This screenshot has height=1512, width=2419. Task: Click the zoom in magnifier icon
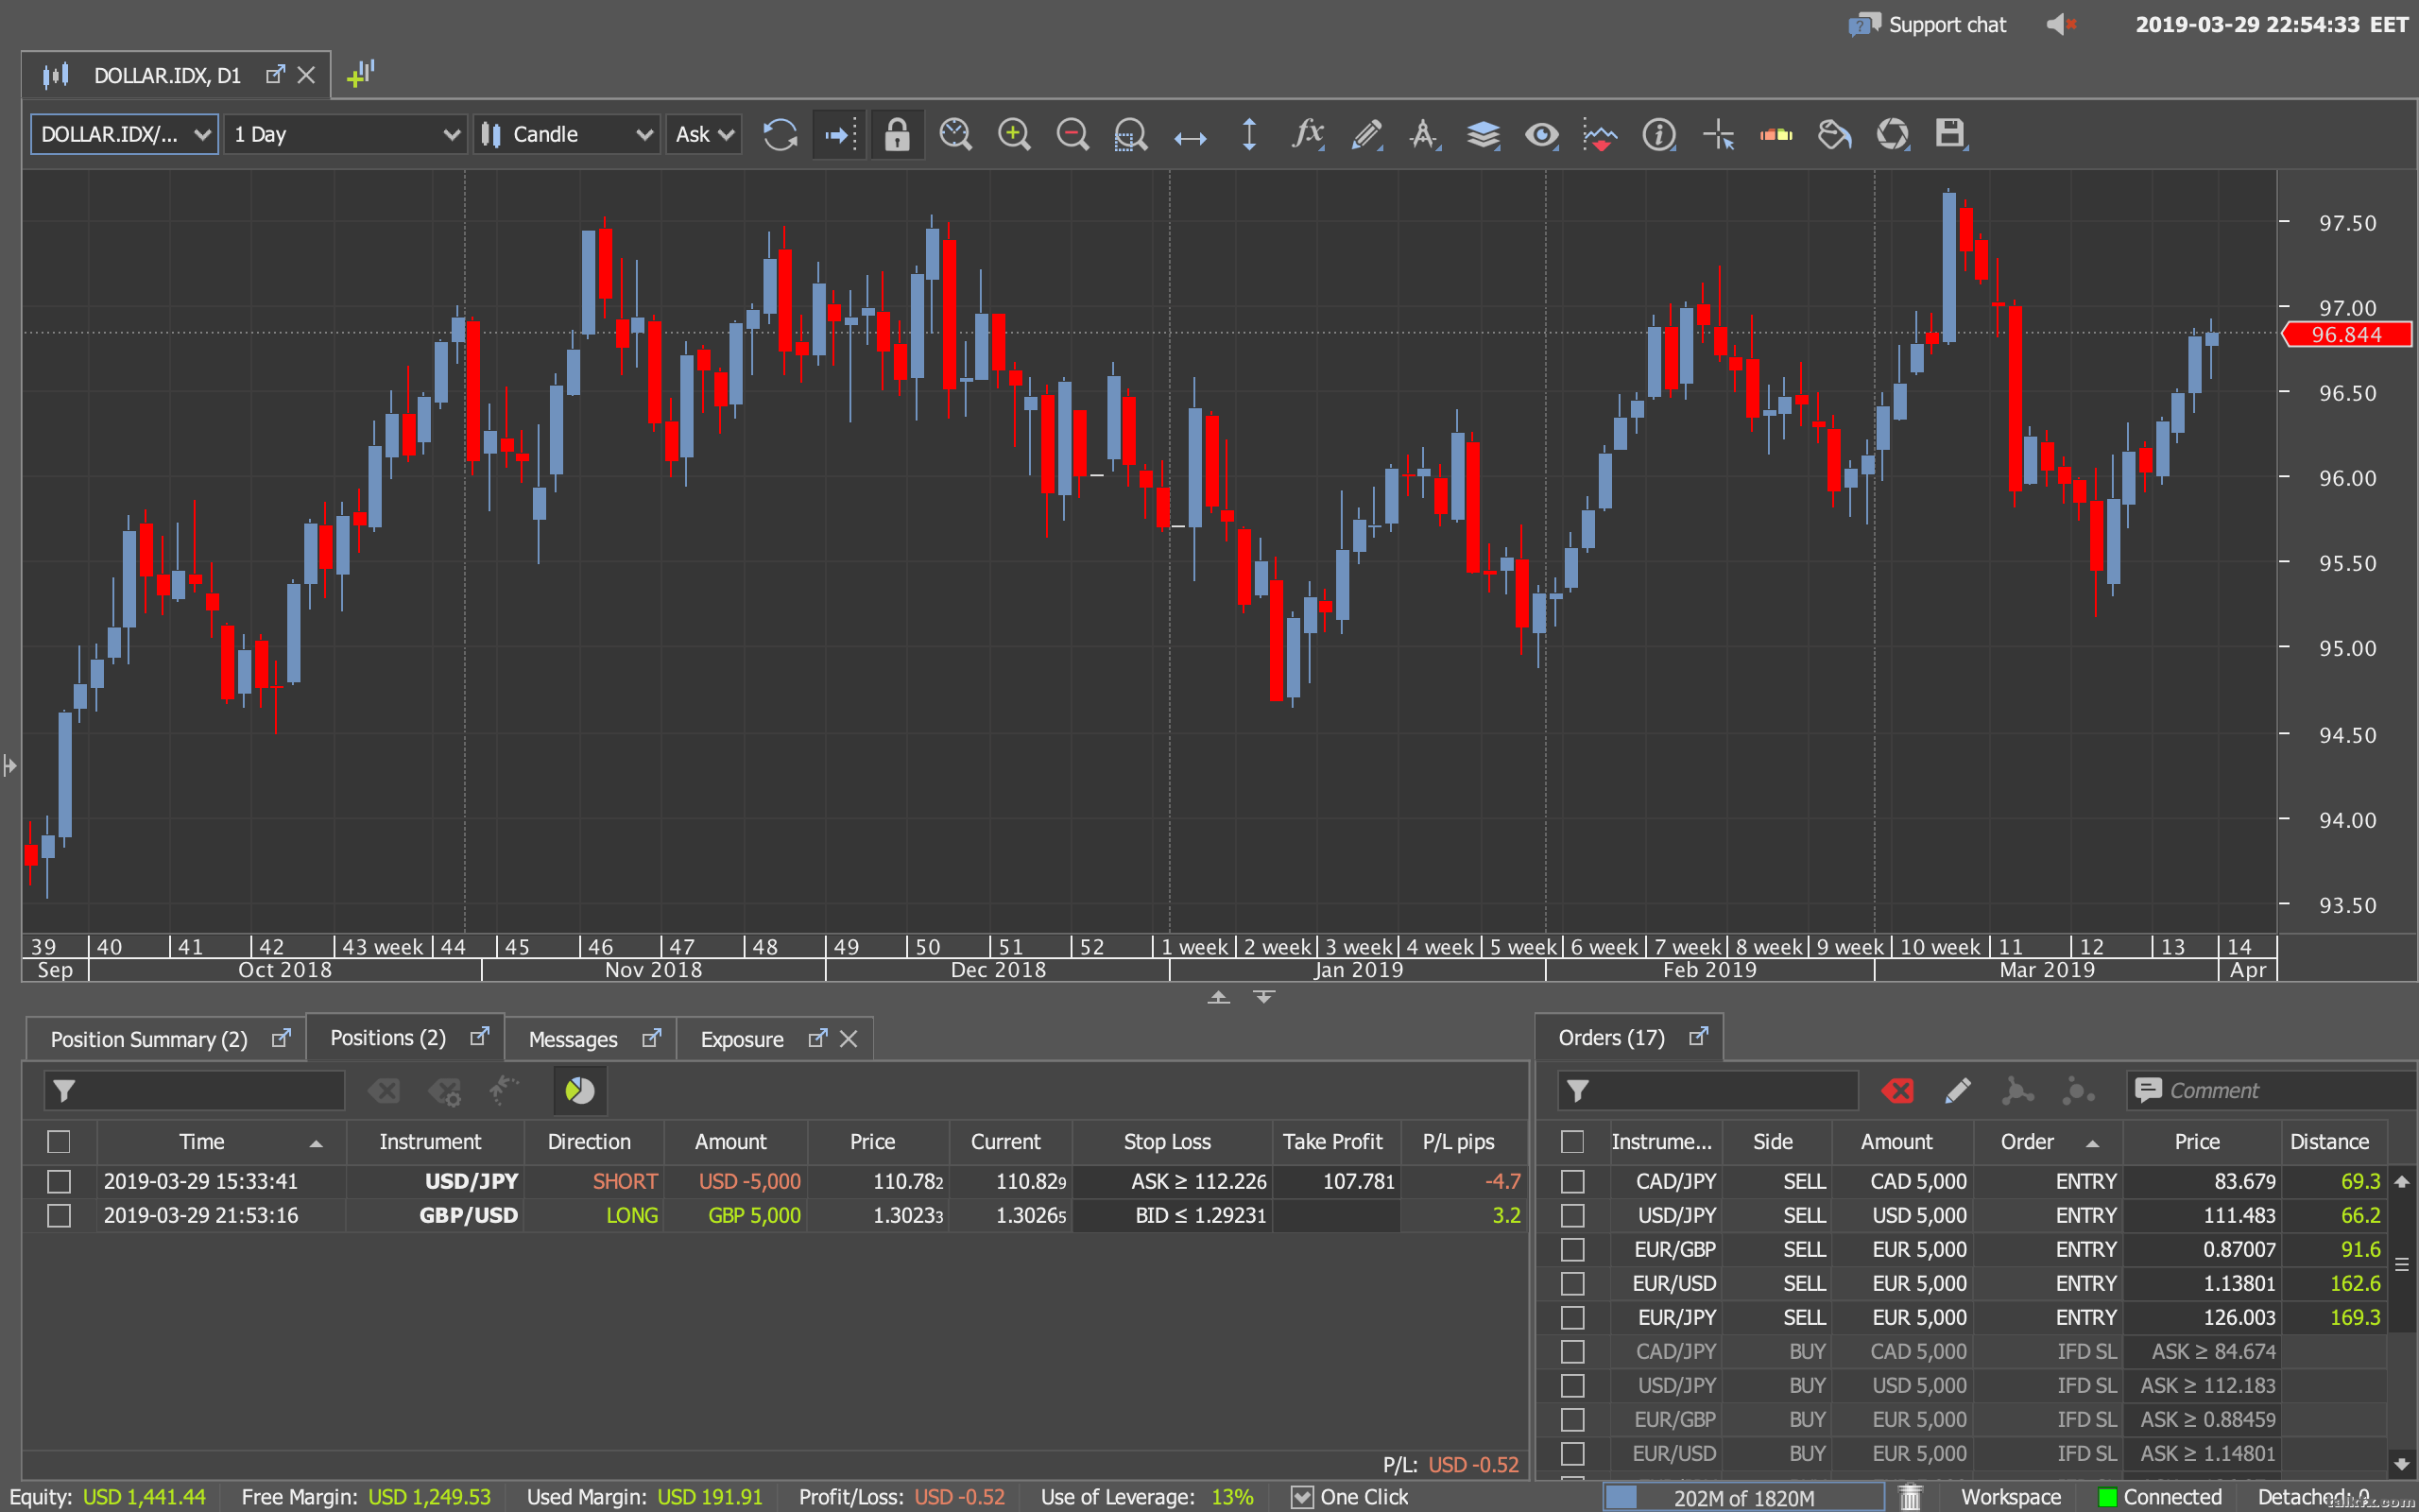pos(1015,134)
